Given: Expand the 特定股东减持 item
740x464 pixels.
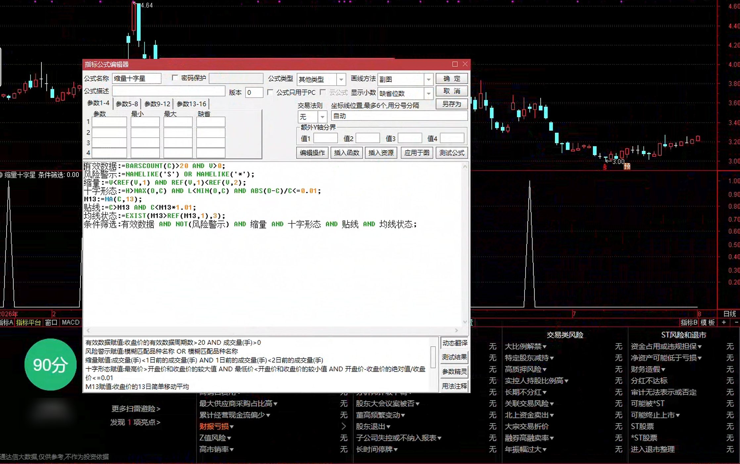Looking at the screenshot, I should (x=529, y=358).
